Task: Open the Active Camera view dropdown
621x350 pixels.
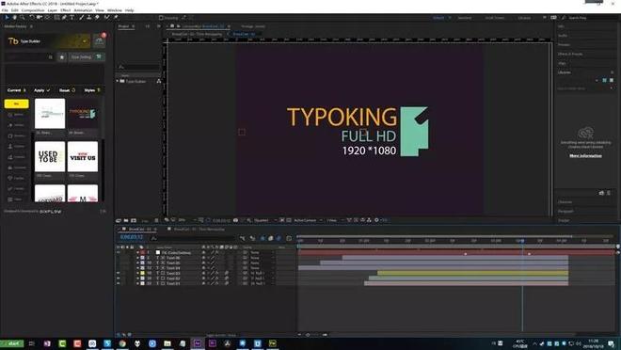Action: [x=307, y=220]
